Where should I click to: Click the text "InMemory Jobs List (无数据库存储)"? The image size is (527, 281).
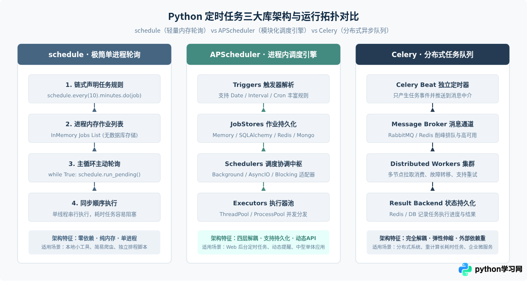click(x=94, y=135)
